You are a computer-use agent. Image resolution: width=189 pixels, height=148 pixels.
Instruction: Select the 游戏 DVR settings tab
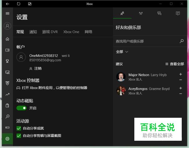tap(50, 32)
